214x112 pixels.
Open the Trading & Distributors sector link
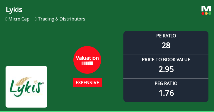pyautogui.click(x=61, y=19)
